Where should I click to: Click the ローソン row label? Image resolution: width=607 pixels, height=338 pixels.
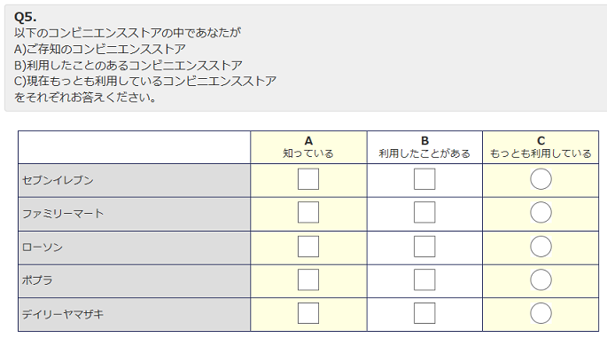pyautogui.click(x=43, y=248)
